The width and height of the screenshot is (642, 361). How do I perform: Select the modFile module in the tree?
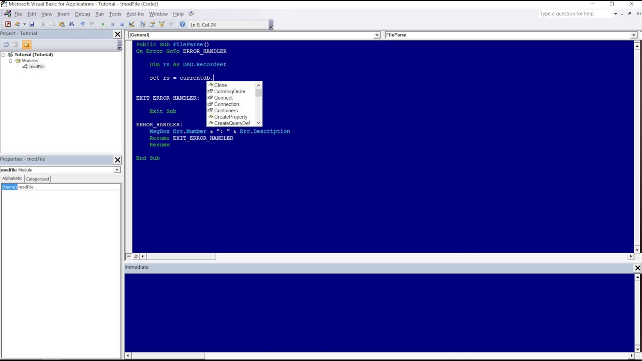tap(37, 67)
